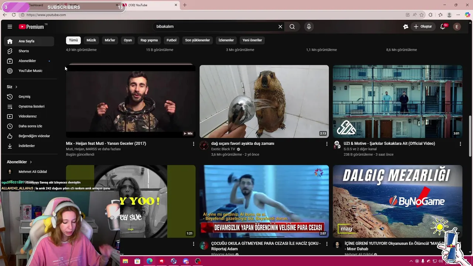
Task: Open options menu for UZI & Motive video
Action: (460, 144)
